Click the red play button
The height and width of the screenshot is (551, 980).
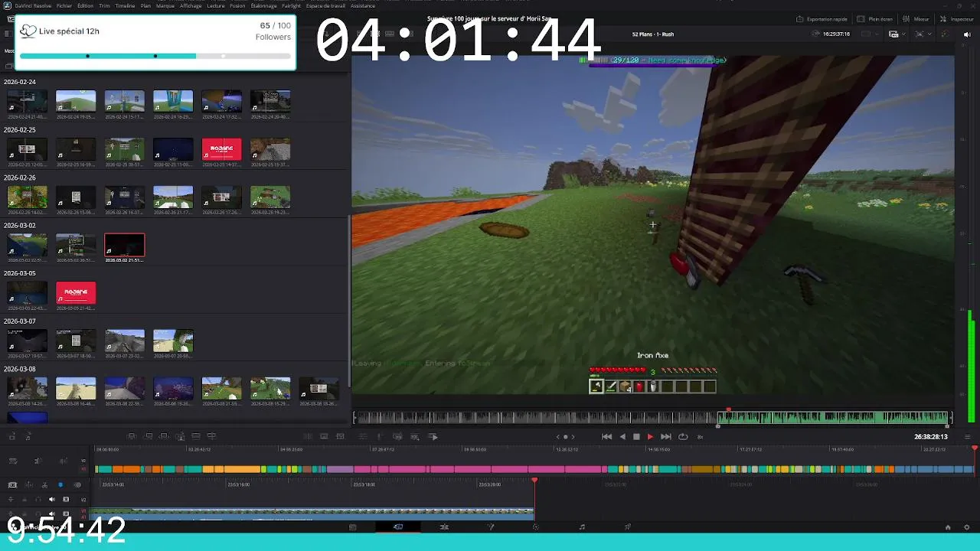tap(650, 437)
